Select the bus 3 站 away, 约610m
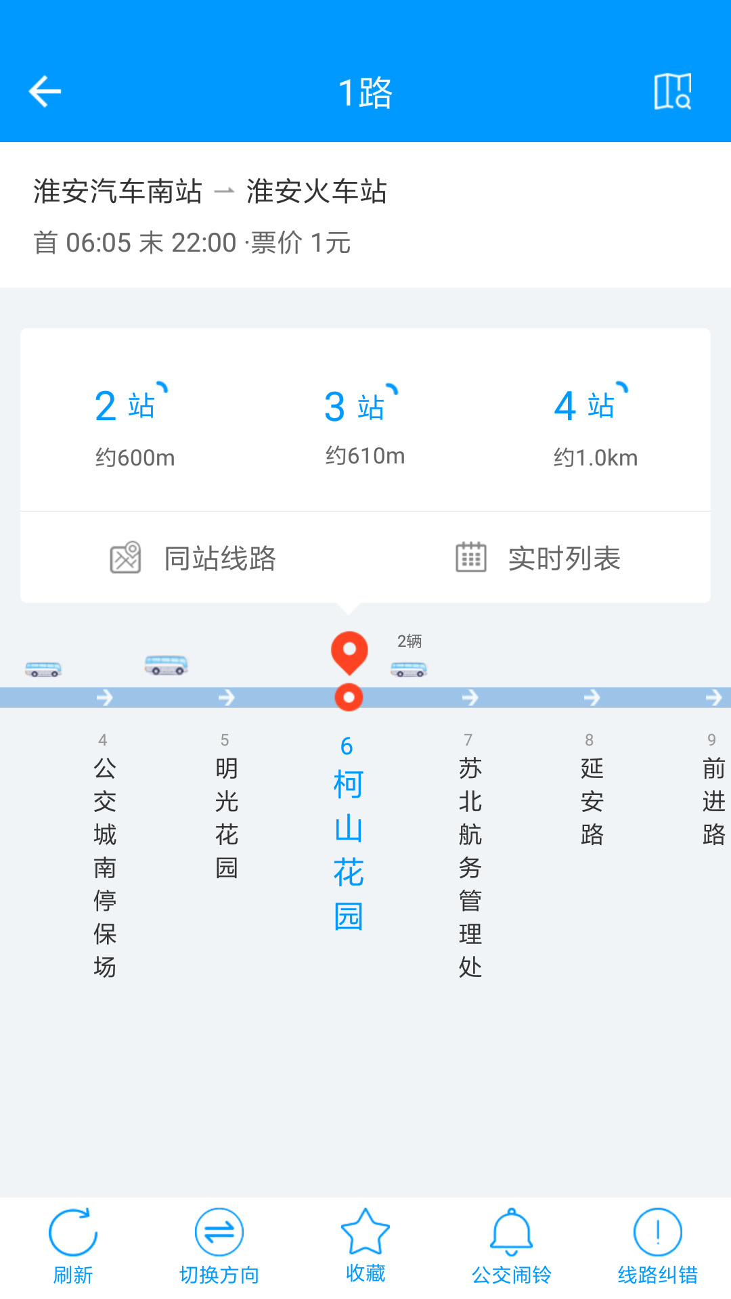The width and height of the screenshot is (731, 1299). [365, 426]
